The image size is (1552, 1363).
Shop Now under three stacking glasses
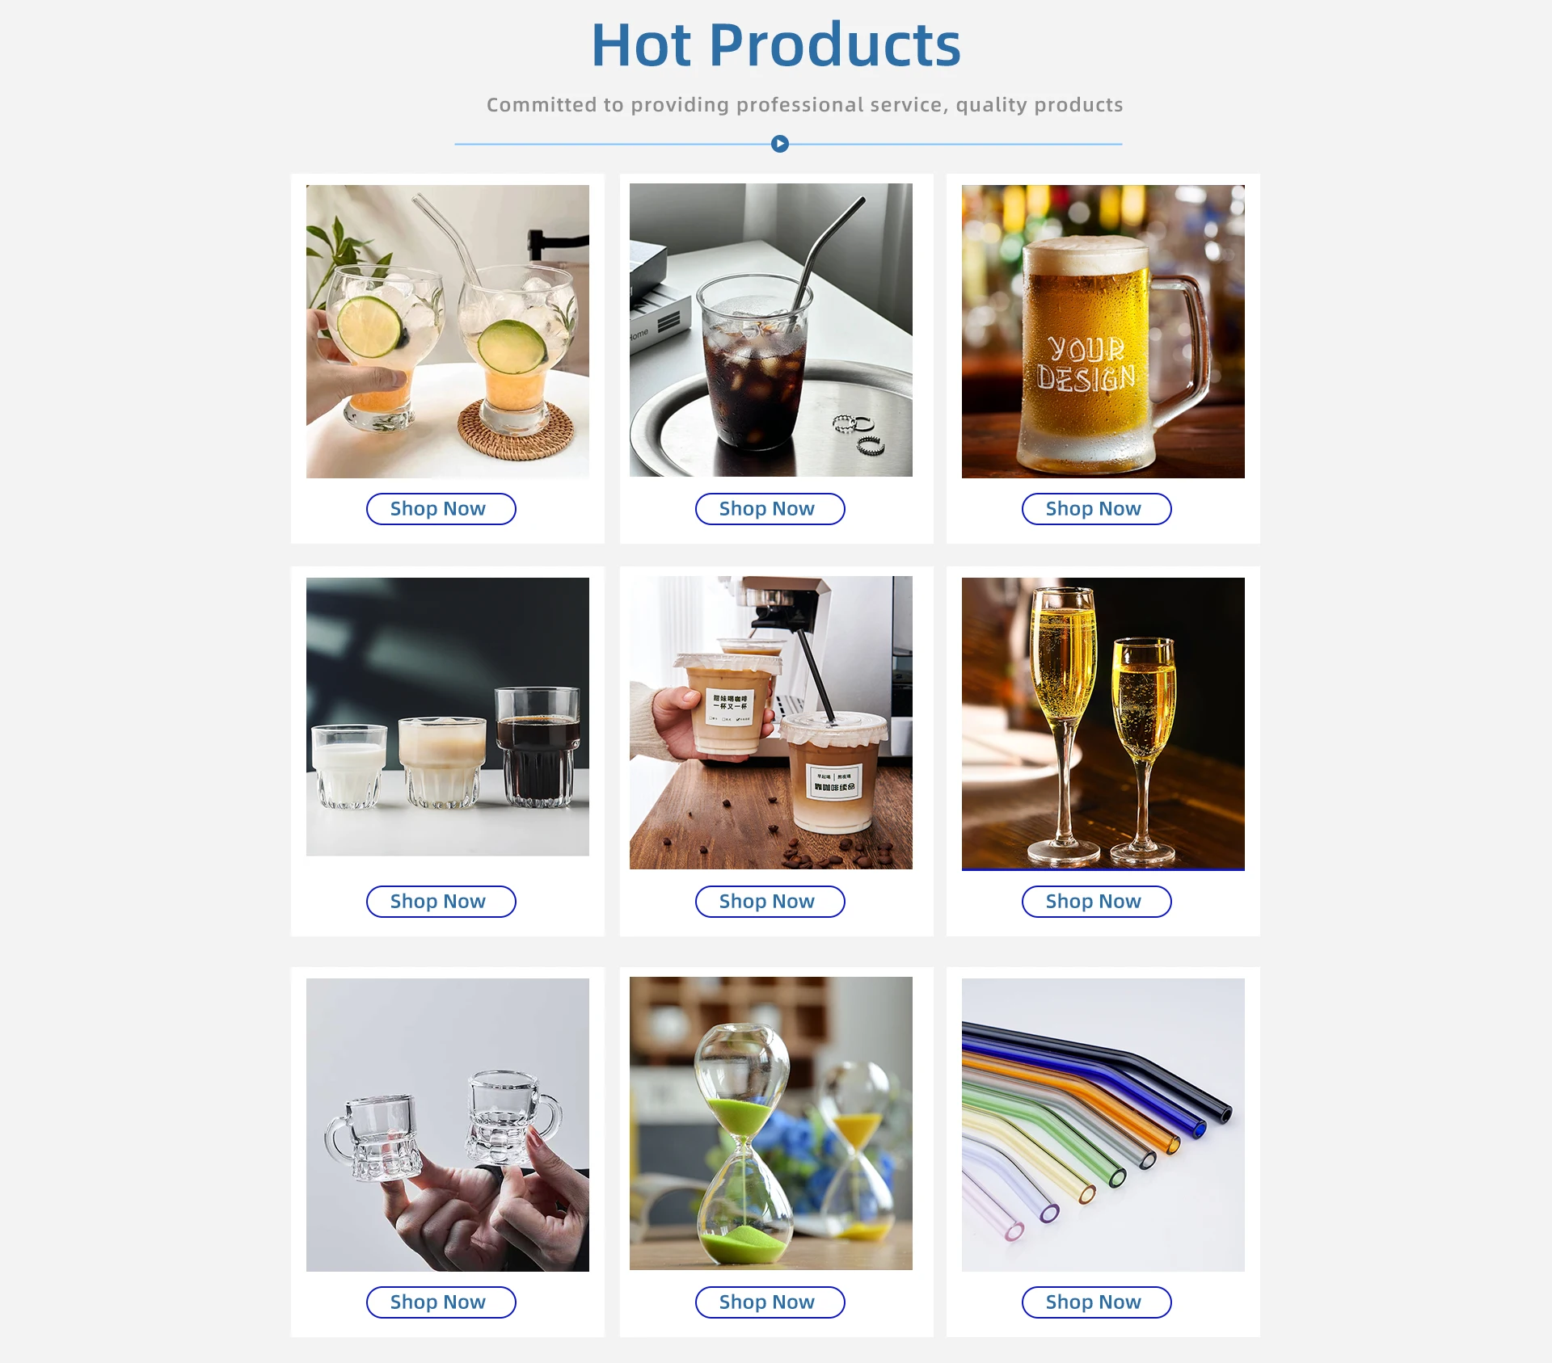(441, 902)
